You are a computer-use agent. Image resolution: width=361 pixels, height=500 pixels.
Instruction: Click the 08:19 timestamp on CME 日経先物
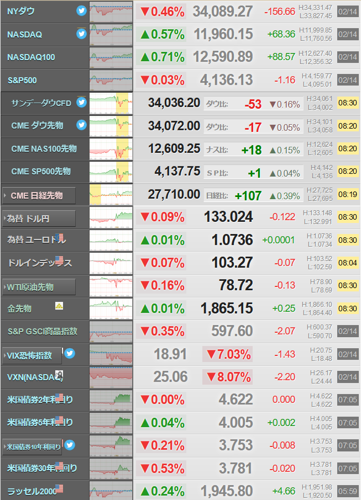tap(348, 194)
